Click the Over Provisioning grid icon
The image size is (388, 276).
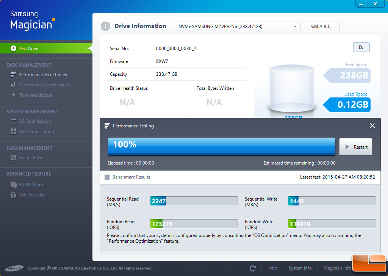13,132
